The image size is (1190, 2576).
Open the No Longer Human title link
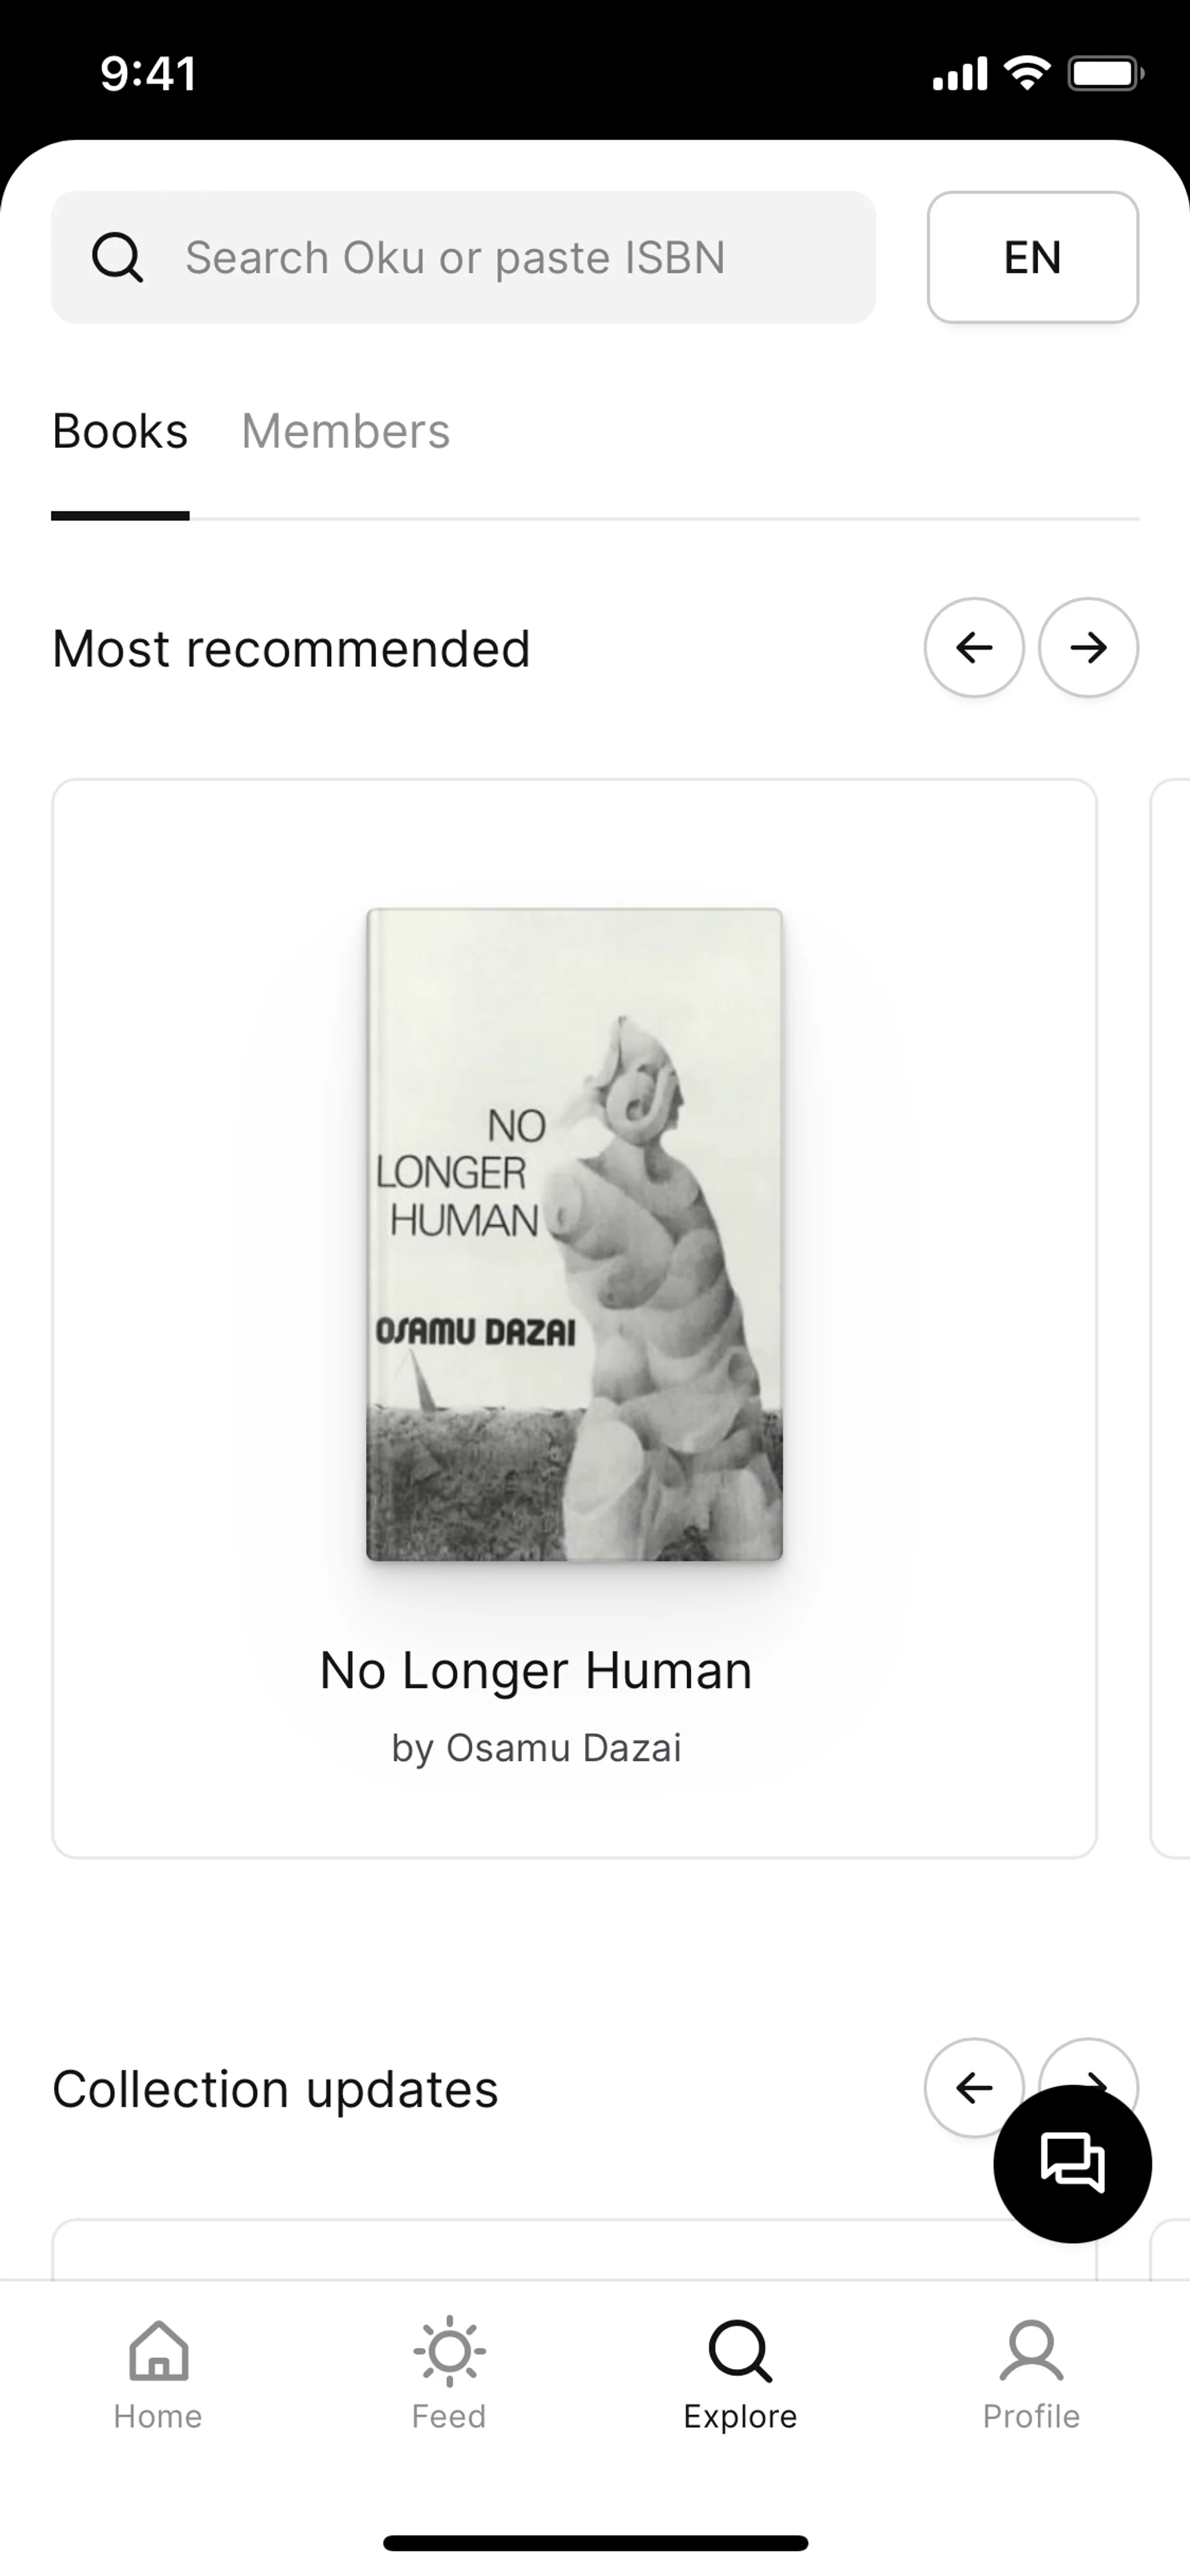[536, 1671]
